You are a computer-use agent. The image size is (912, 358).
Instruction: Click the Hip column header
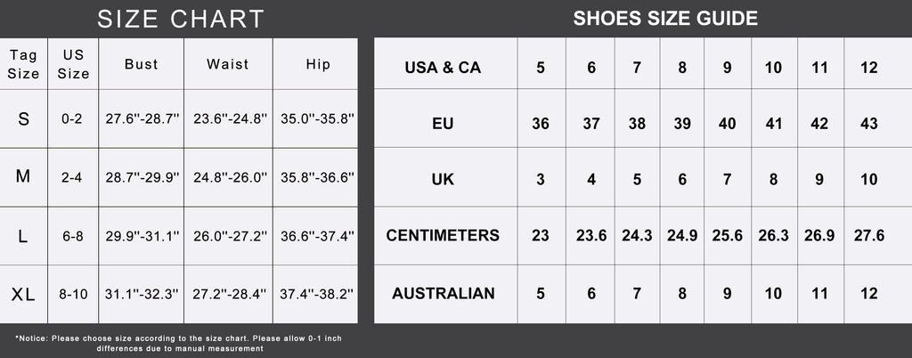pos(317,64)
